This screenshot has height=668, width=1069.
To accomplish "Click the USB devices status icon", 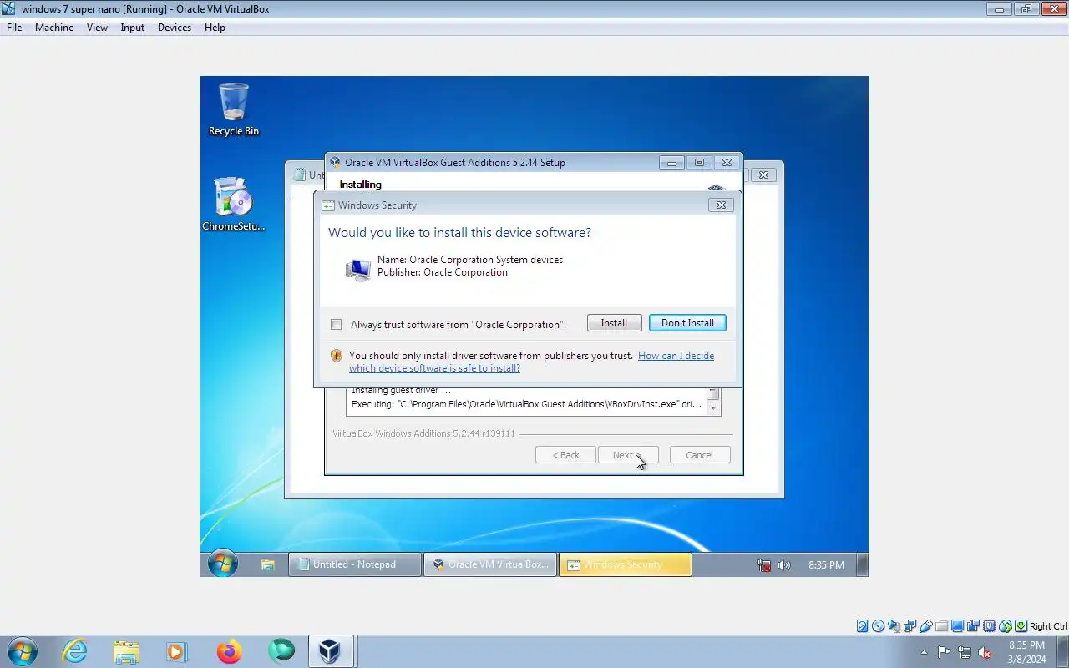I will click(x=926, y=626).
